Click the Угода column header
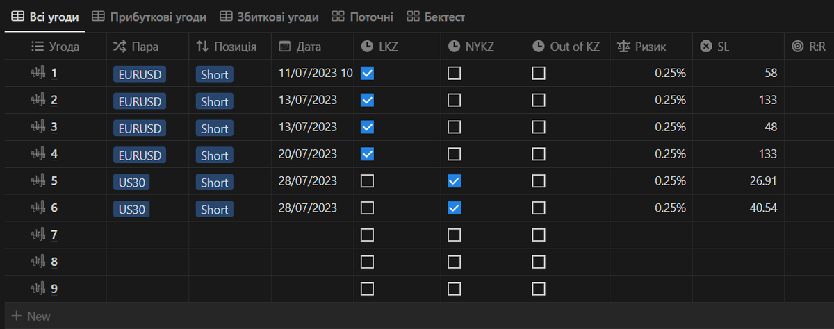 56,47
